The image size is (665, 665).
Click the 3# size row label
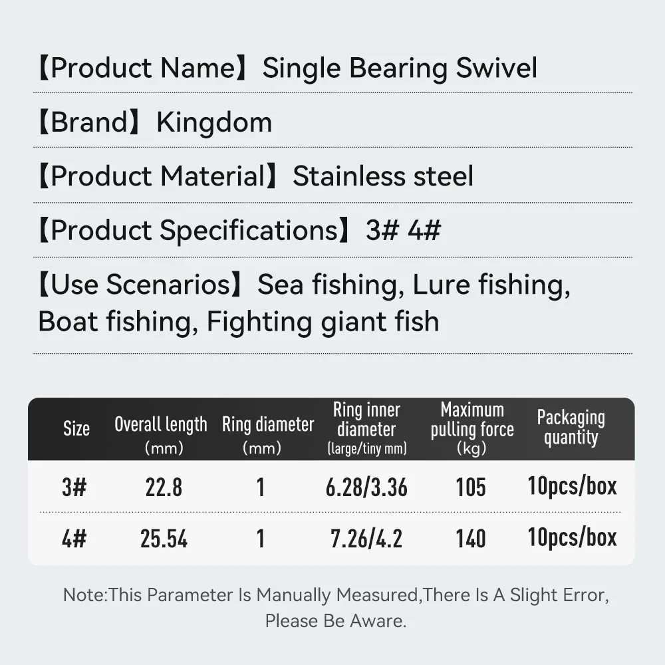[x=74, y=487]
